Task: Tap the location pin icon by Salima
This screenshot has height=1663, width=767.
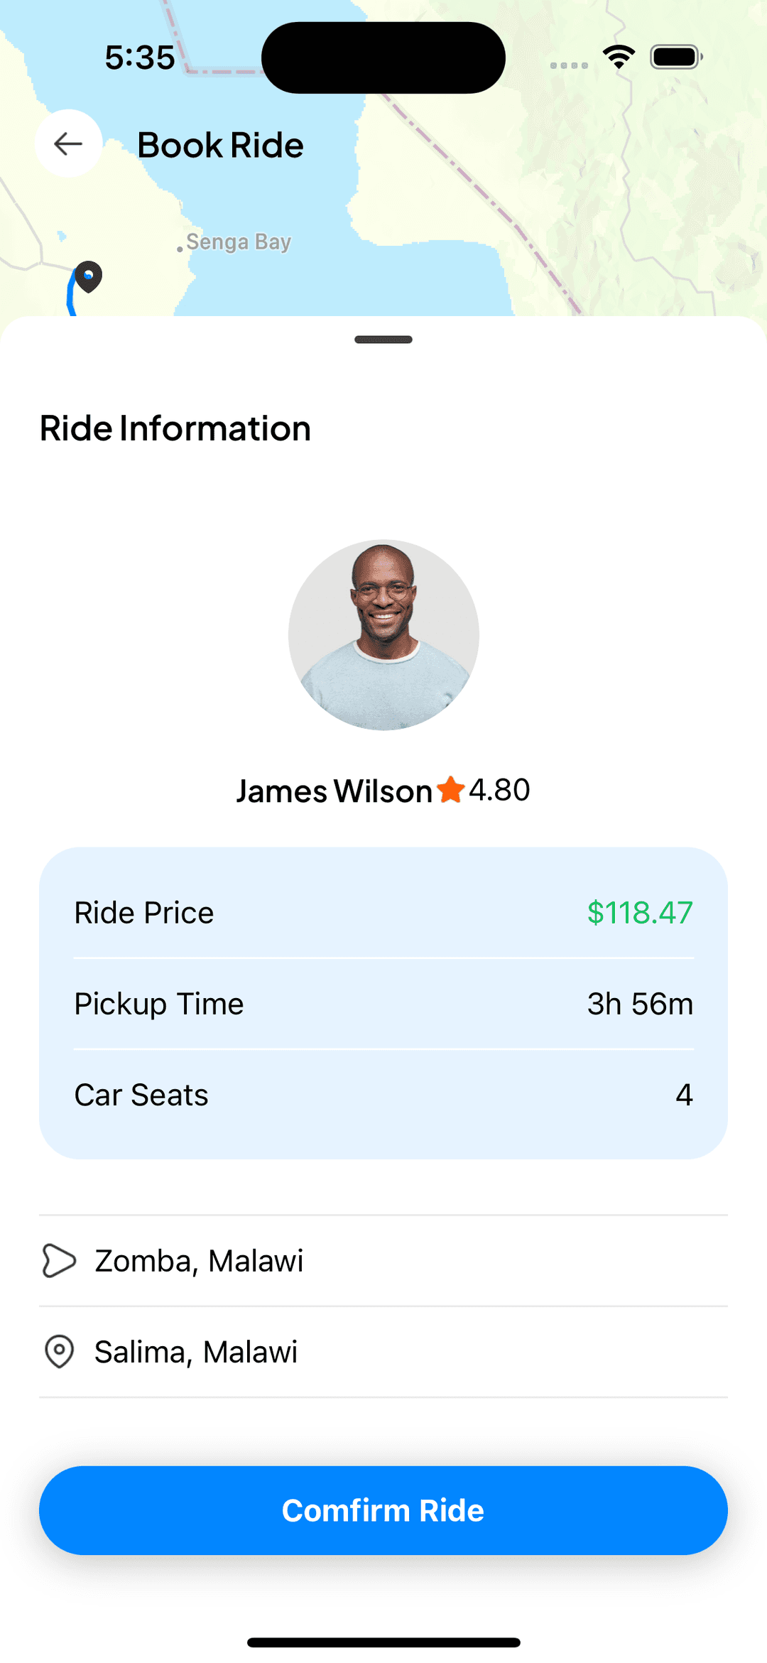Action: 59,1351
